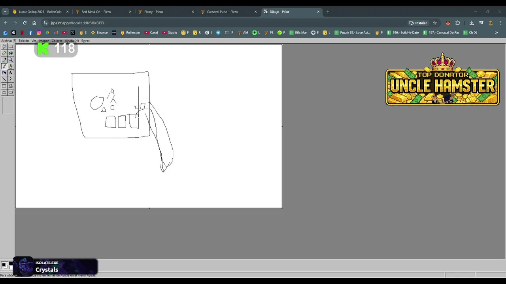Open the Chrome profile avatar
This screenshot has height=284, width=506.
point(491,23)
